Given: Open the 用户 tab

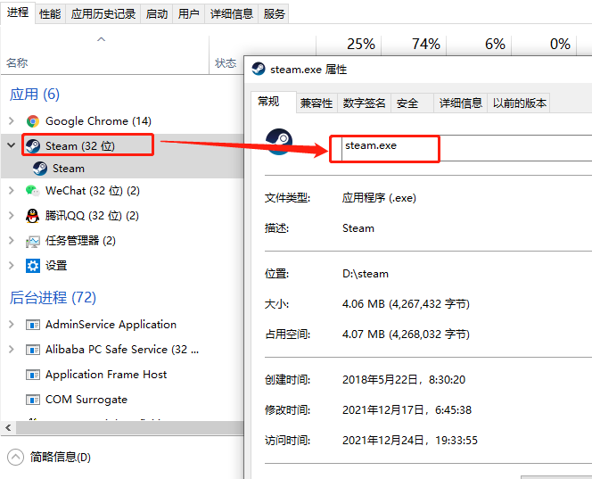Looking at the screenshot, I should click(x=189, y=14).
